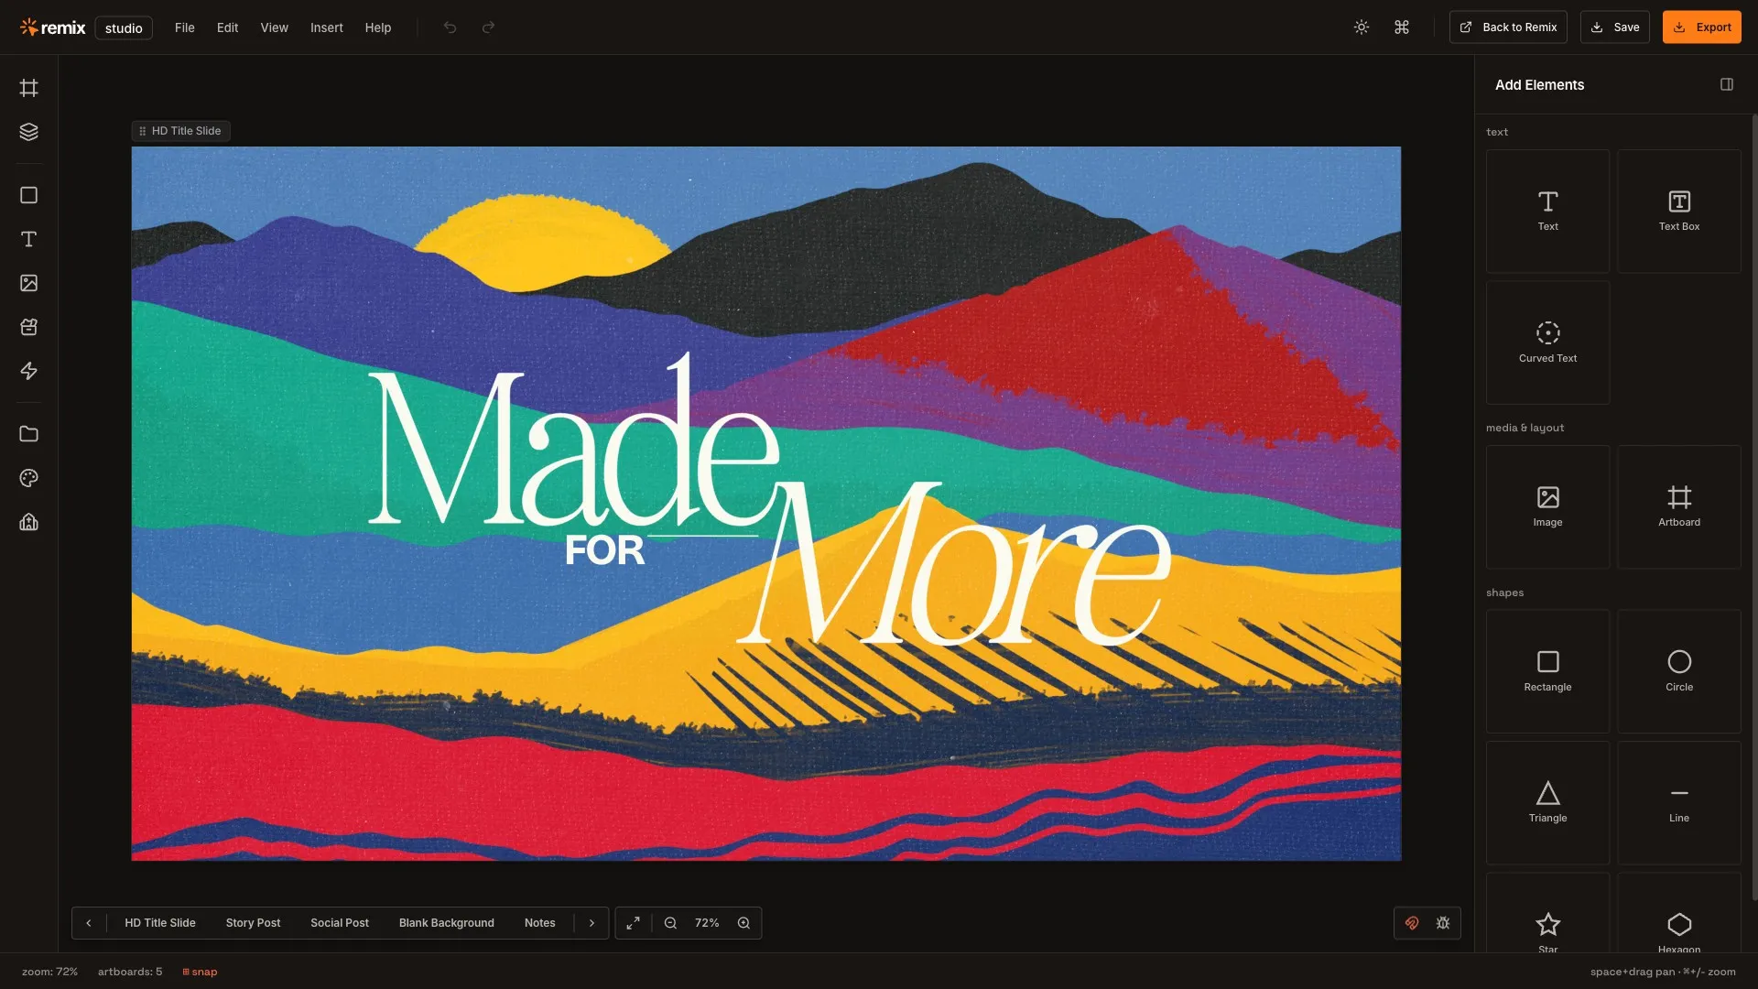Open the Insert menu
This screenshot has height=989, width=1758.
point(326,27)
